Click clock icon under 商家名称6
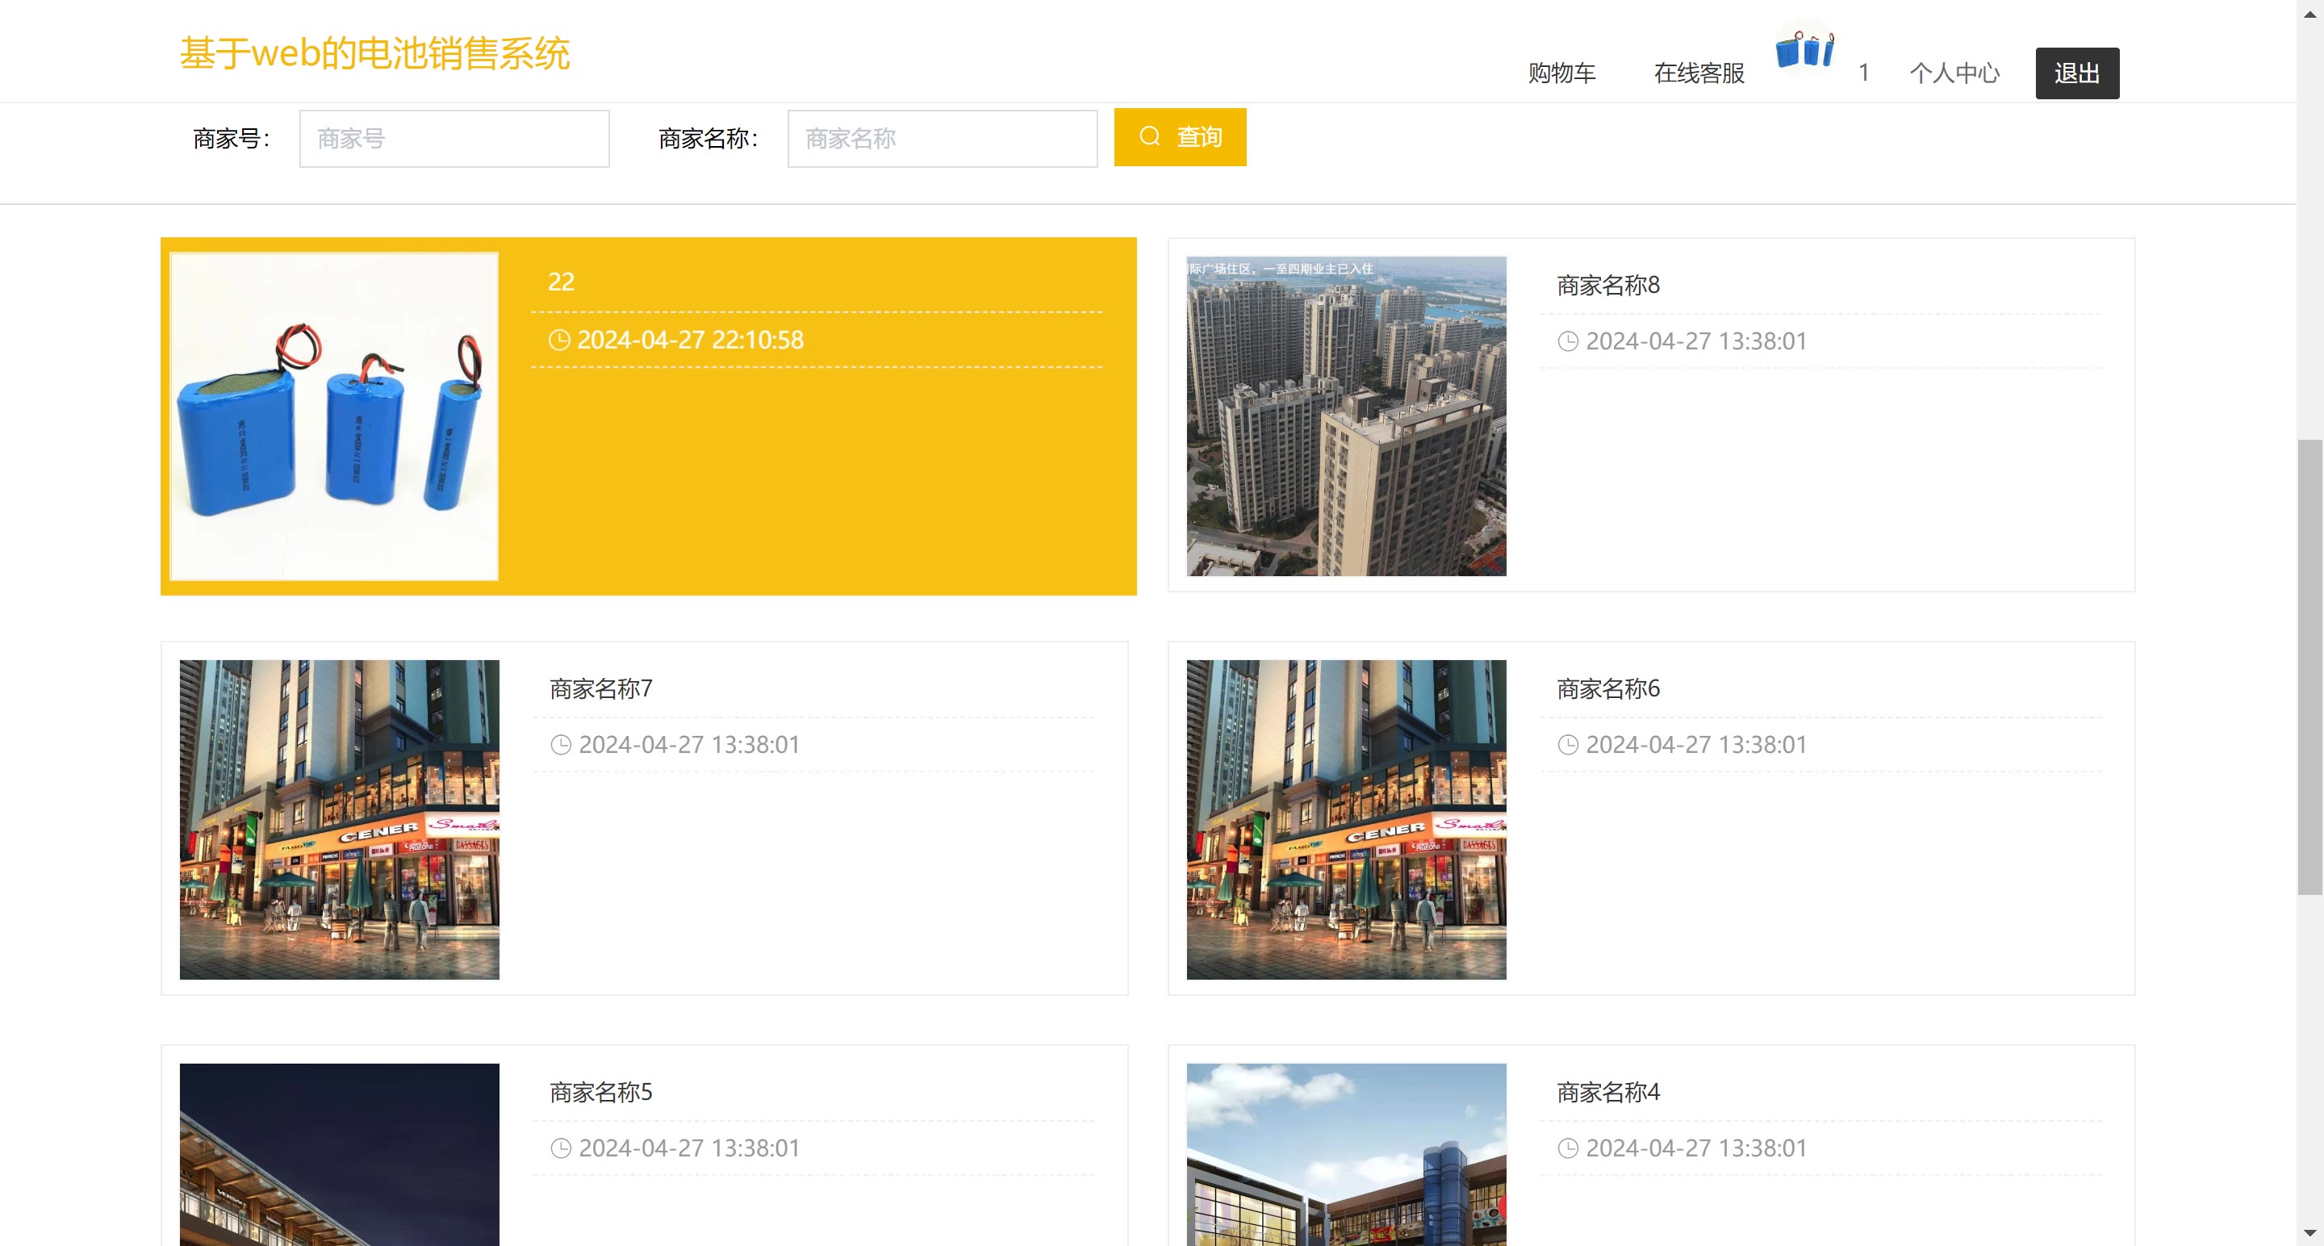Screen dimensions: 2324x1246 pyautogui.click(x=1568, y=744)
